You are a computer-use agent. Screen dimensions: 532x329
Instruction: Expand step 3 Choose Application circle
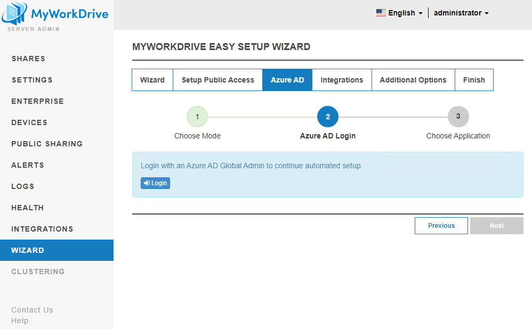tap(458, 116)
